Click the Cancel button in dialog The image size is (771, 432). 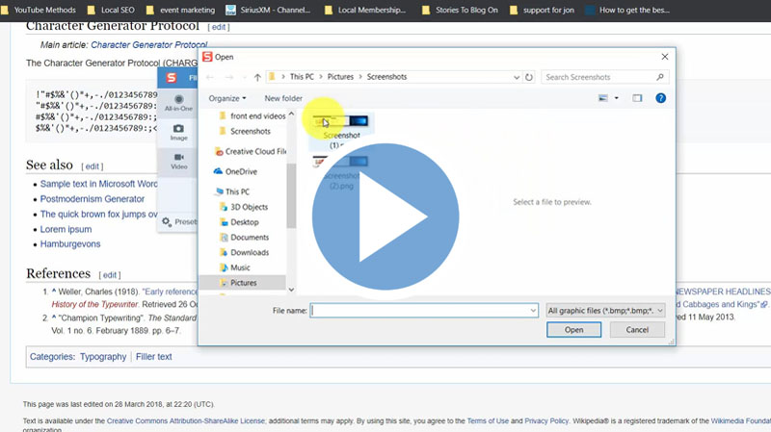636,329
